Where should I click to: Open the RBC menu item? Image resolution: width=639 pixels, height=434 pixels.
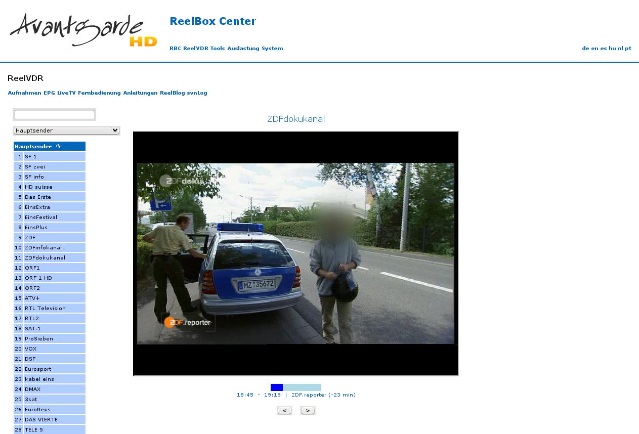175,49
